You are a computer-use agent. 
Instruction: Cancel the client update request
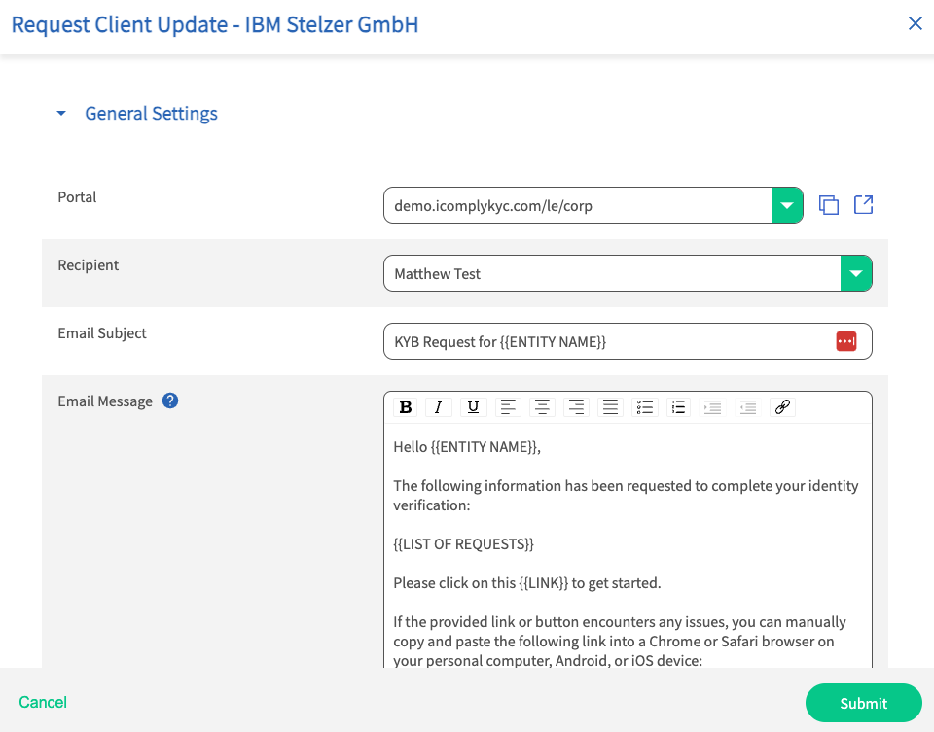pyautogui.click(x=43, y=702)
